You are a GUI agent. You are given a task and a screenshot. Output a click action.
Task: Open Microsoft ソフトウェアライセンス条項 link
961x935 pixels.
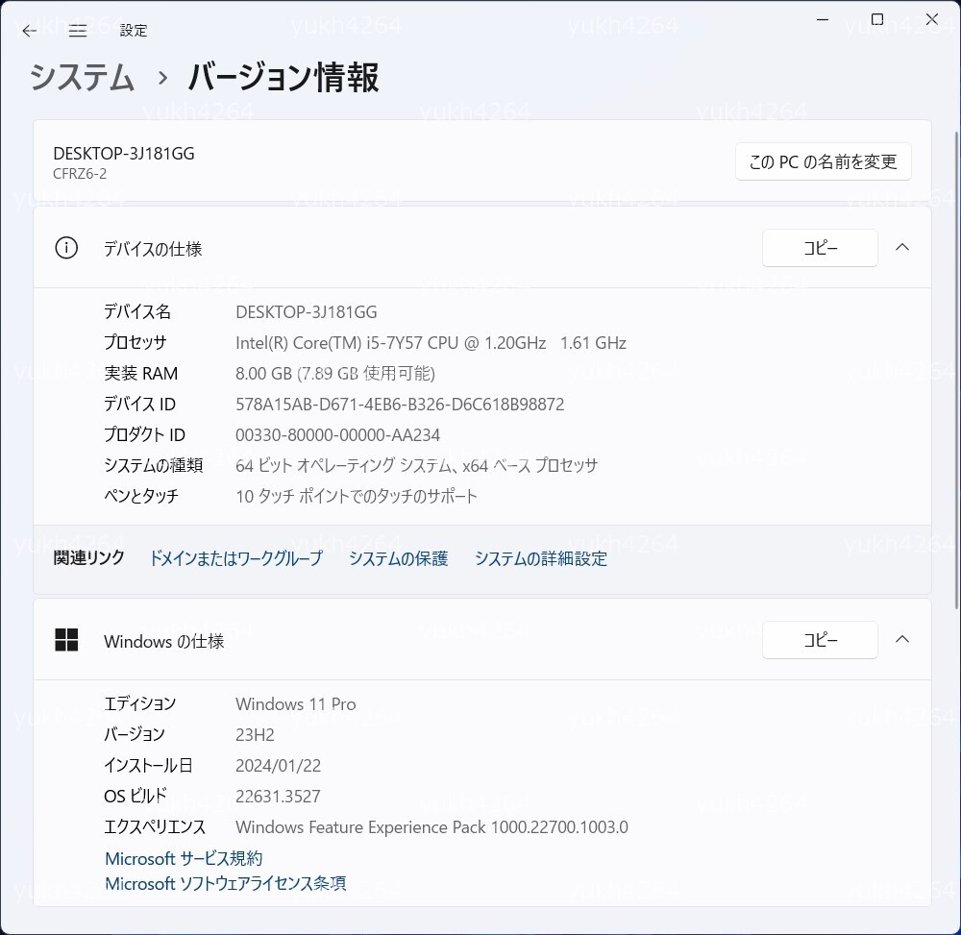click(226, 883)
